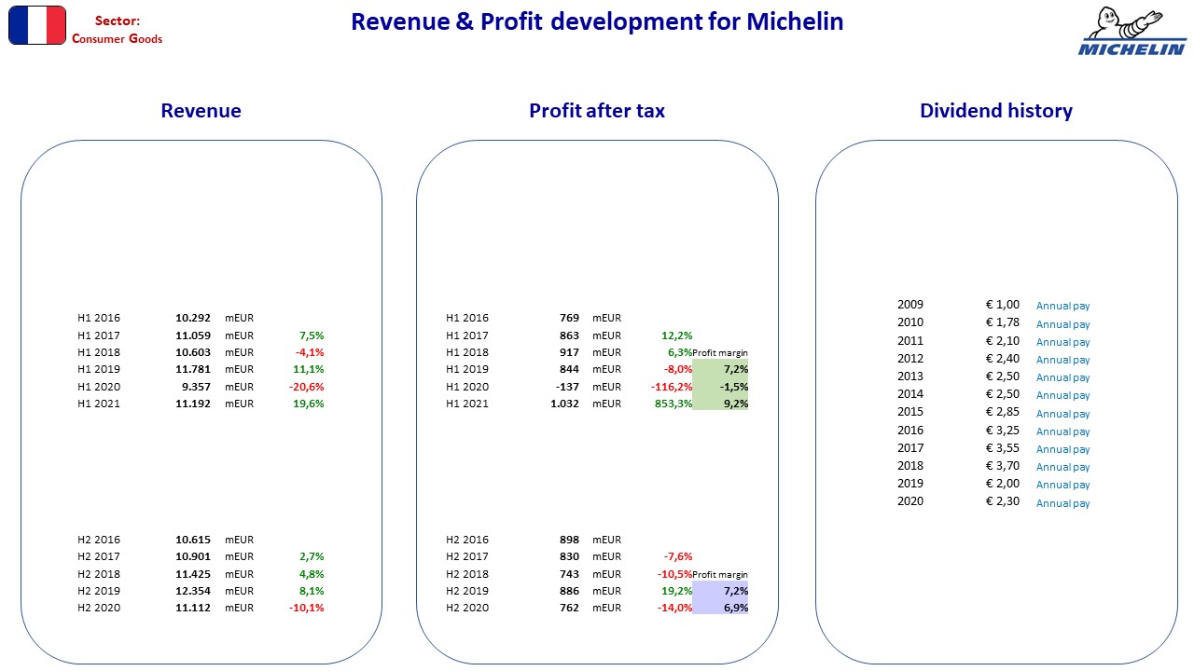Click the French flag icon
Viewport: 1194px width, 671px height.
(37, 25)
